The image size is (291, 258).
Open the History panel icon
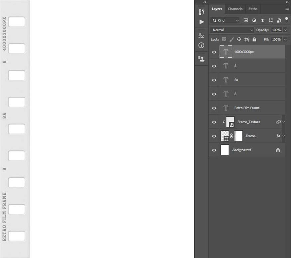click(x=201, y=12)
